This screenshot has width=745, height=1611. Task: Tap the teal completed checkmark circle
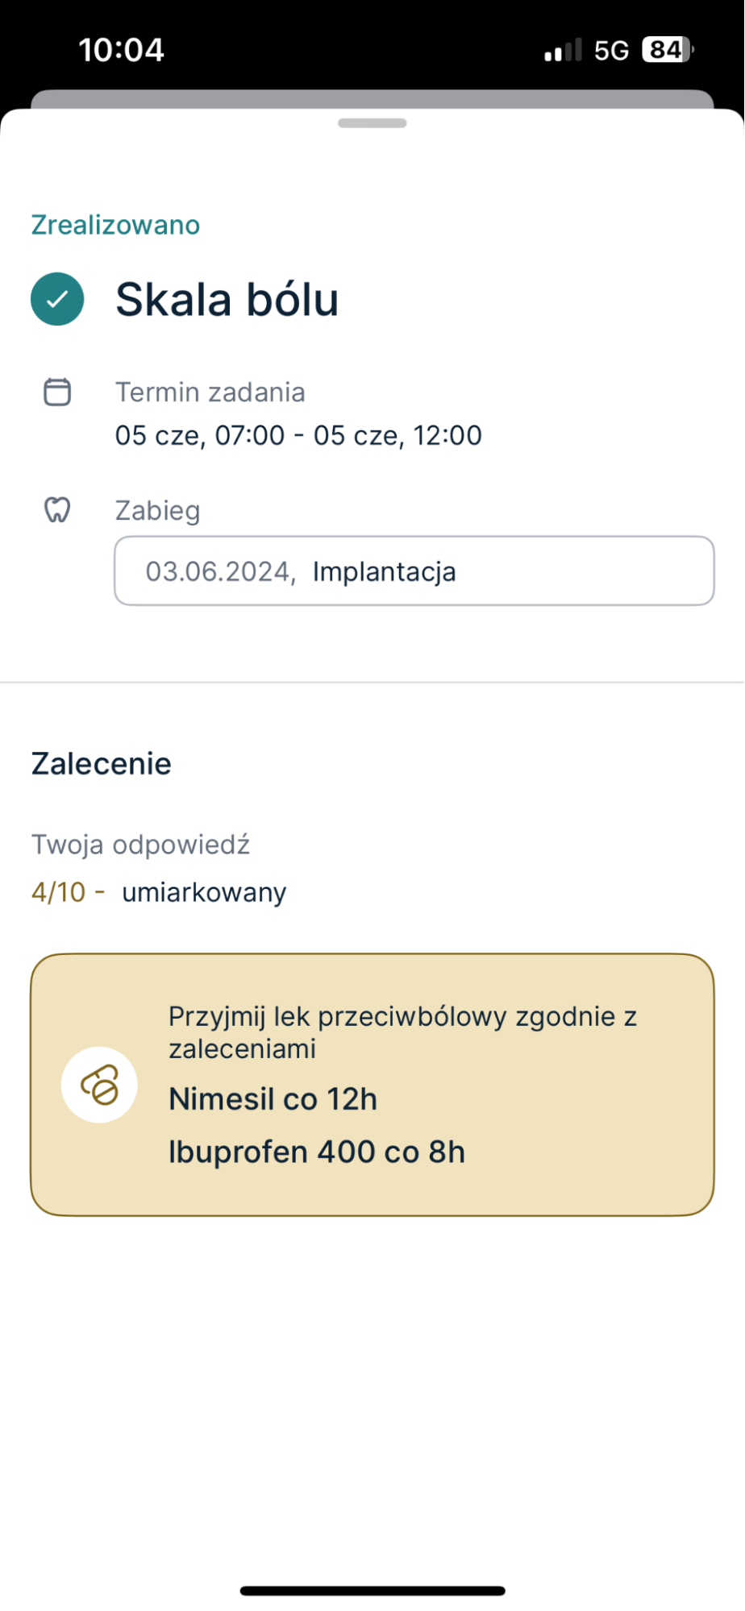(x=57, y=299)
